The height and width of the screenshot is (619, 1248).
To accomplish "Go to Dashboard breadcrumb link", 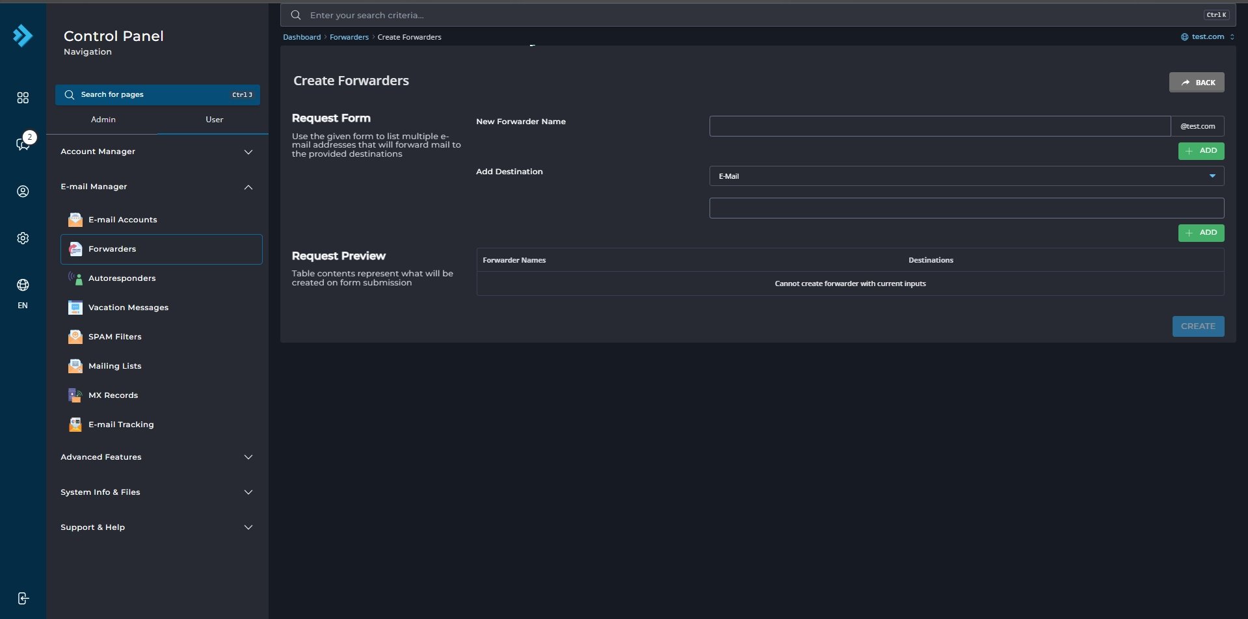I will click(x=302, y=37).
